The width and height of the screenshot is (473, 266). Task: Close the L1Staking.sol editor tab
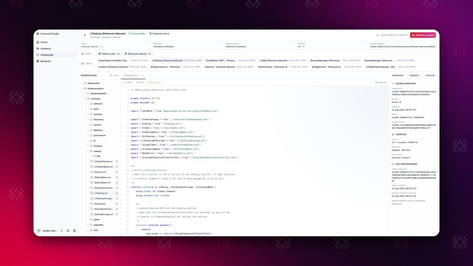pyautogui.click(x=142, y=75)
